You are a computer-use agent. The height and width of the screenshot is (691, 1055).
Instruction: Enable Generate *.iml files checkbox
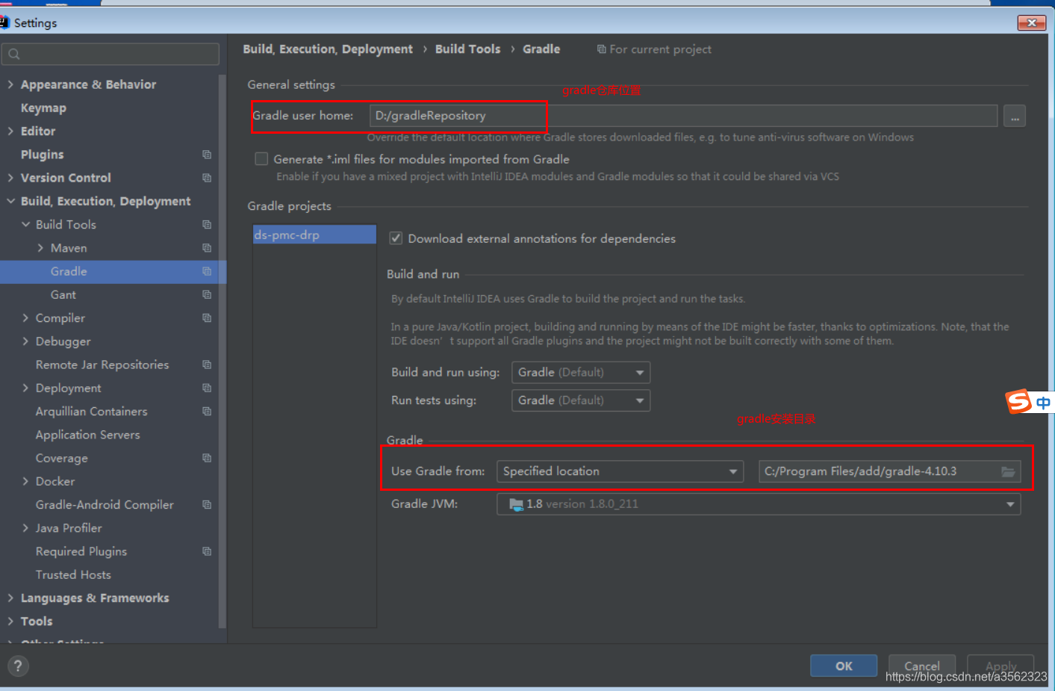tap(261, 159)
